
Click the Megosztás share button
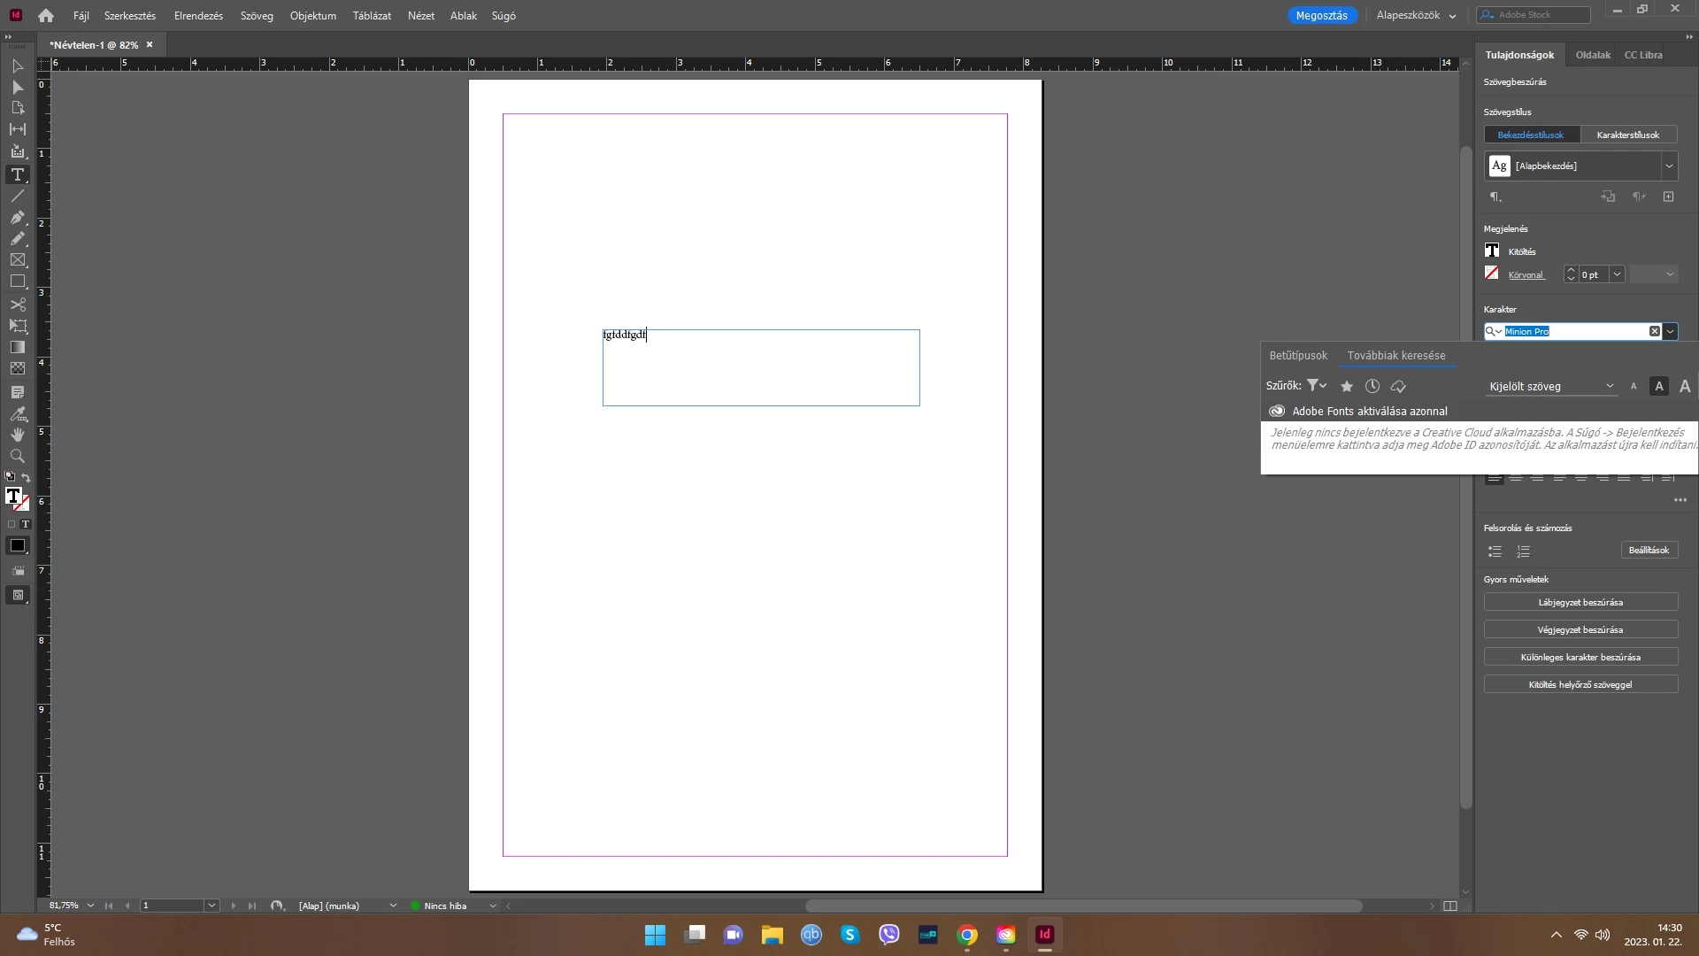tap(1321, 15)
